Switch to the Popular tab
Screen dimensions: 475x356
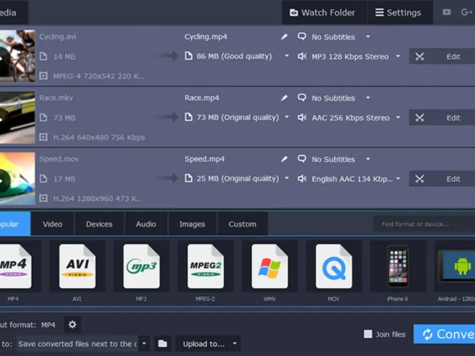tap(15, 224)
